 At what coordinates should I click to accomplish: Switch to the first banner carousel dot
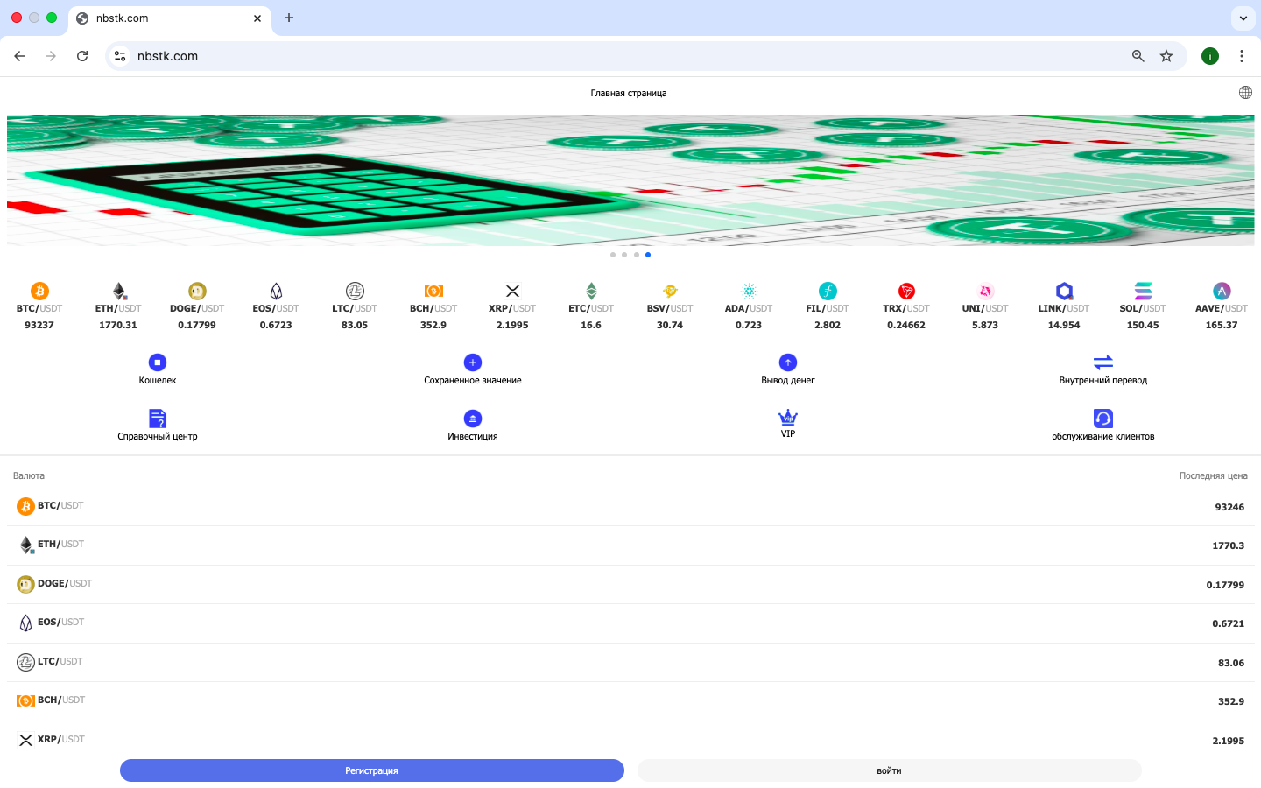tap(613, 255)
